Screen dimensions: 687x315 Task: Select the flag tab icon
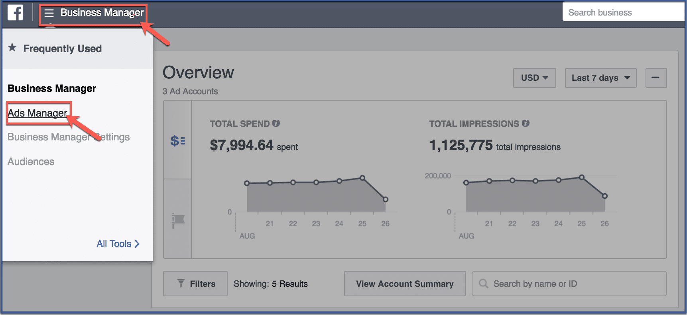[x=178, y=220]
